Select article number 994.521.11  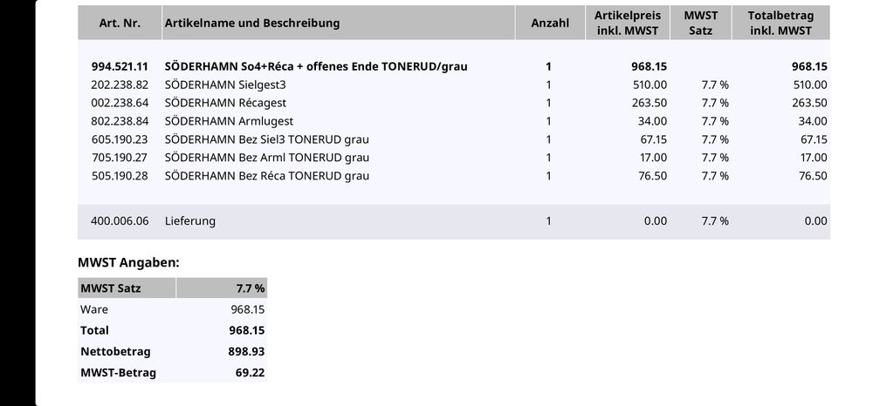click(x=120, y=66)
